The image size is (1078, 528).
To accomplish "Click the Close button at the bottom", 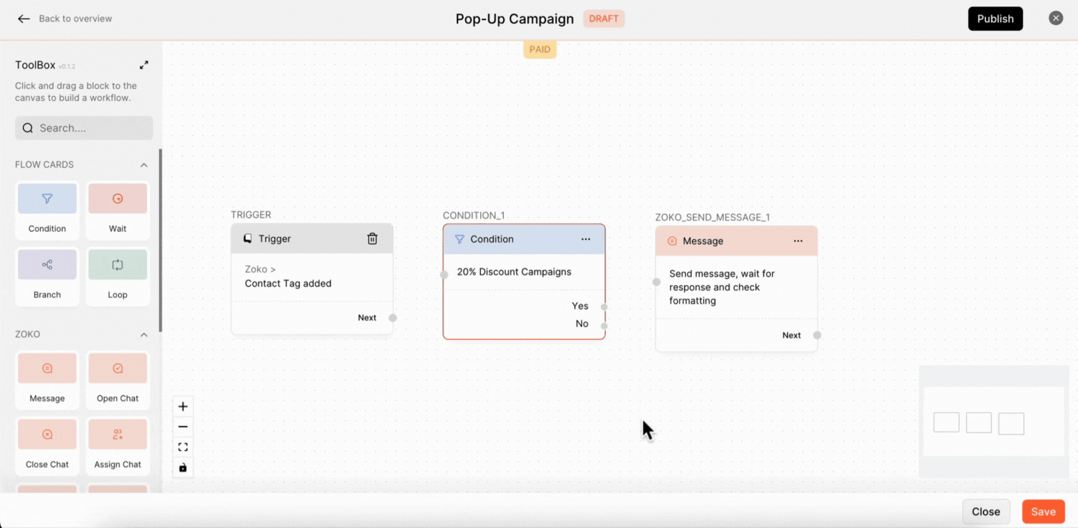I will click(x=986, y=511).
